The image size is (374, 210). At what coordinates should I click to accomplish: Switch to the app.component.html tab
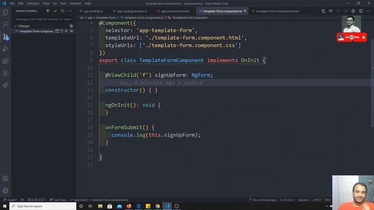(175, 11)
